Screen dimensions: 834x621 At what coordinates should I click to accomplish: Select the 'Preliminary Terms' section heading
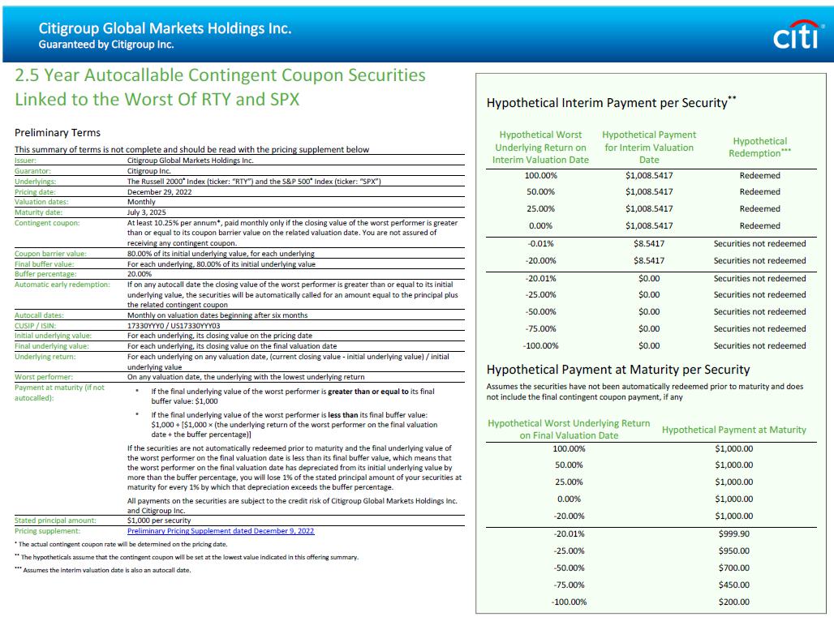click(58, 132)
